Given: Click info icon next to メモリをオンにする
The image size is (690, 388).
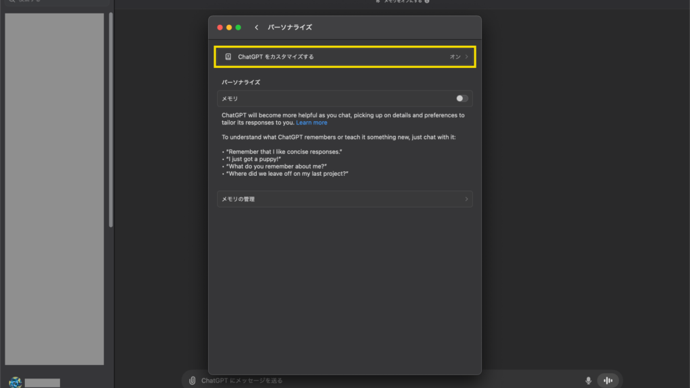Looking at the screenshot, I should tap(427, 1).
